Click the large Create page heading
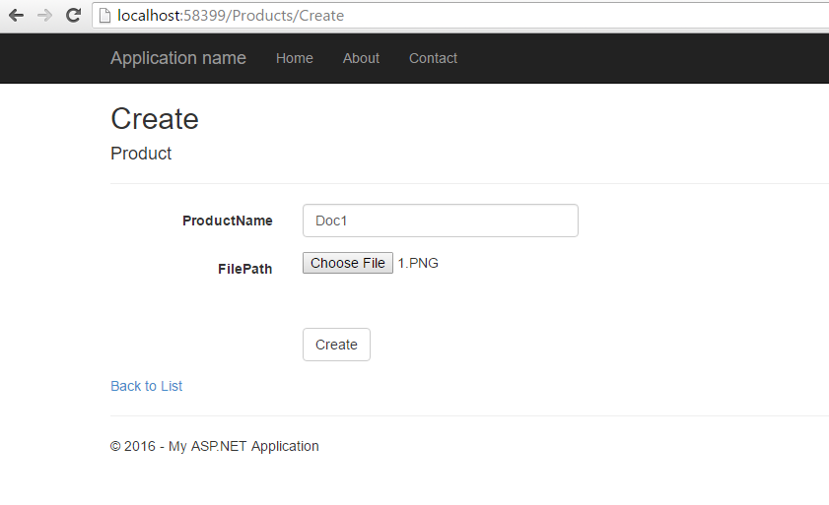829x505 pixels. click(155, 119)
